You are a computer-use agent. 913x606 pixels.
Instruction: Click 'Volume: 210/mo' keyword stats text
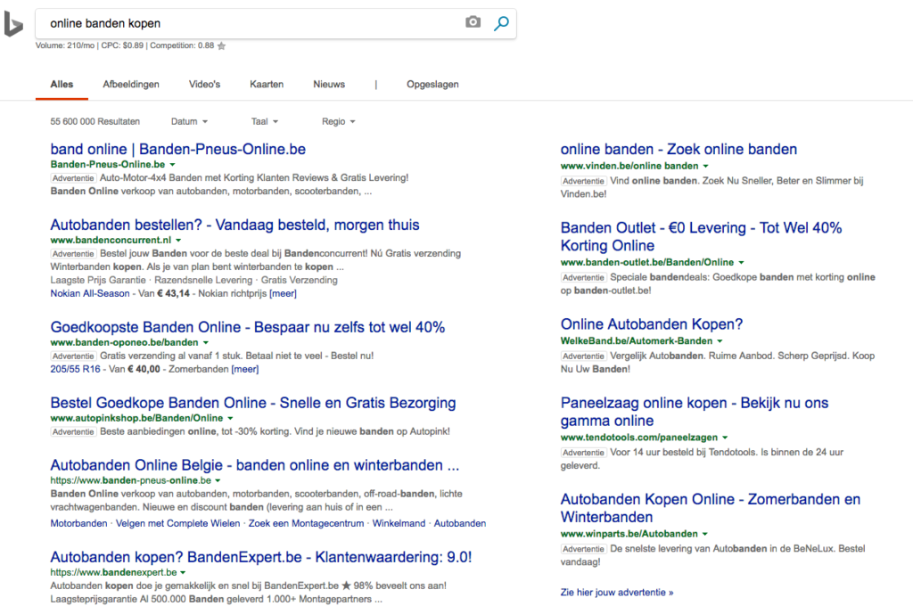(x=64, y=45)
